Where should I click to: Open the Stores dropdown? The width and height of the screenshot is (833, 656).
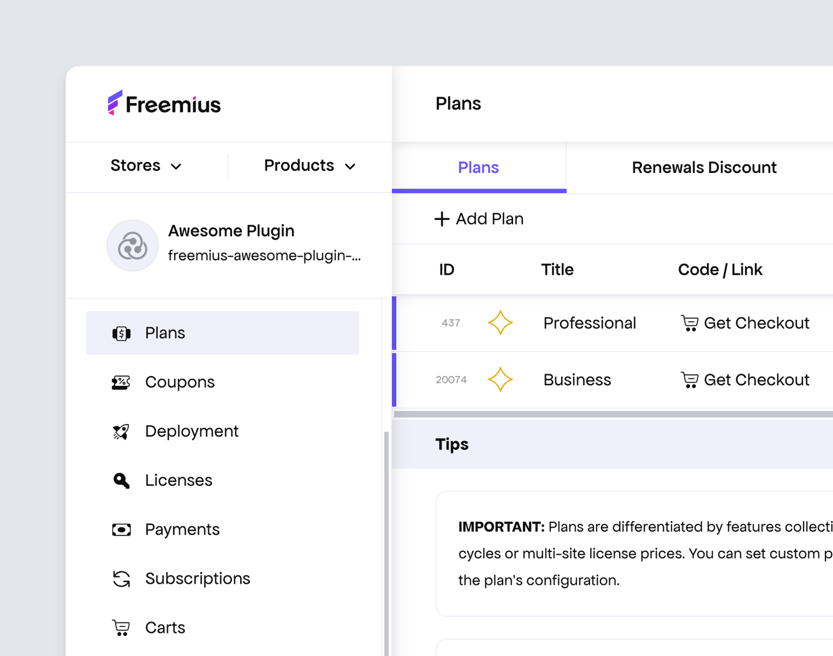(x=146, y=166)
